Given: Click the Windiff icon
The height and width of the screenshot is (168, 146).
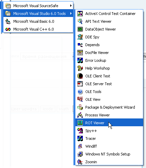Looking at the screenshot, I should 80,146.
